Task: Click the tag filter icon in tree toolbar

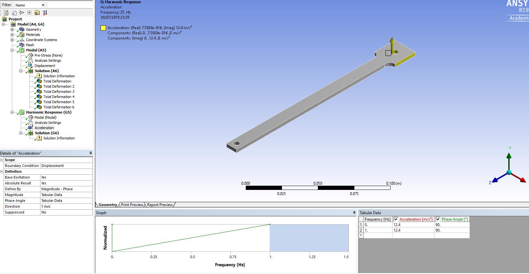Action: click(x=22, y=13)
